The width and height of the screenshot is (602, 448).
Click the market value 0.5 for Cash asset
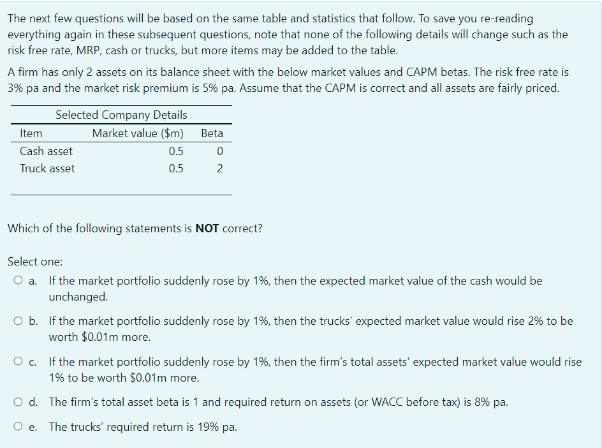(x=177, y=151)
